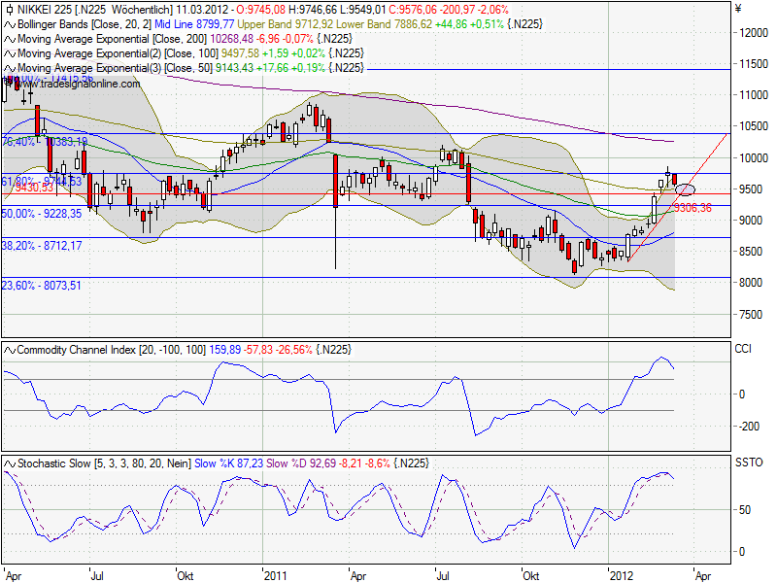Click the line icon beside Moving Average Exponential(2)
Viewport: 777px width, 583px height.
(10, 53)
